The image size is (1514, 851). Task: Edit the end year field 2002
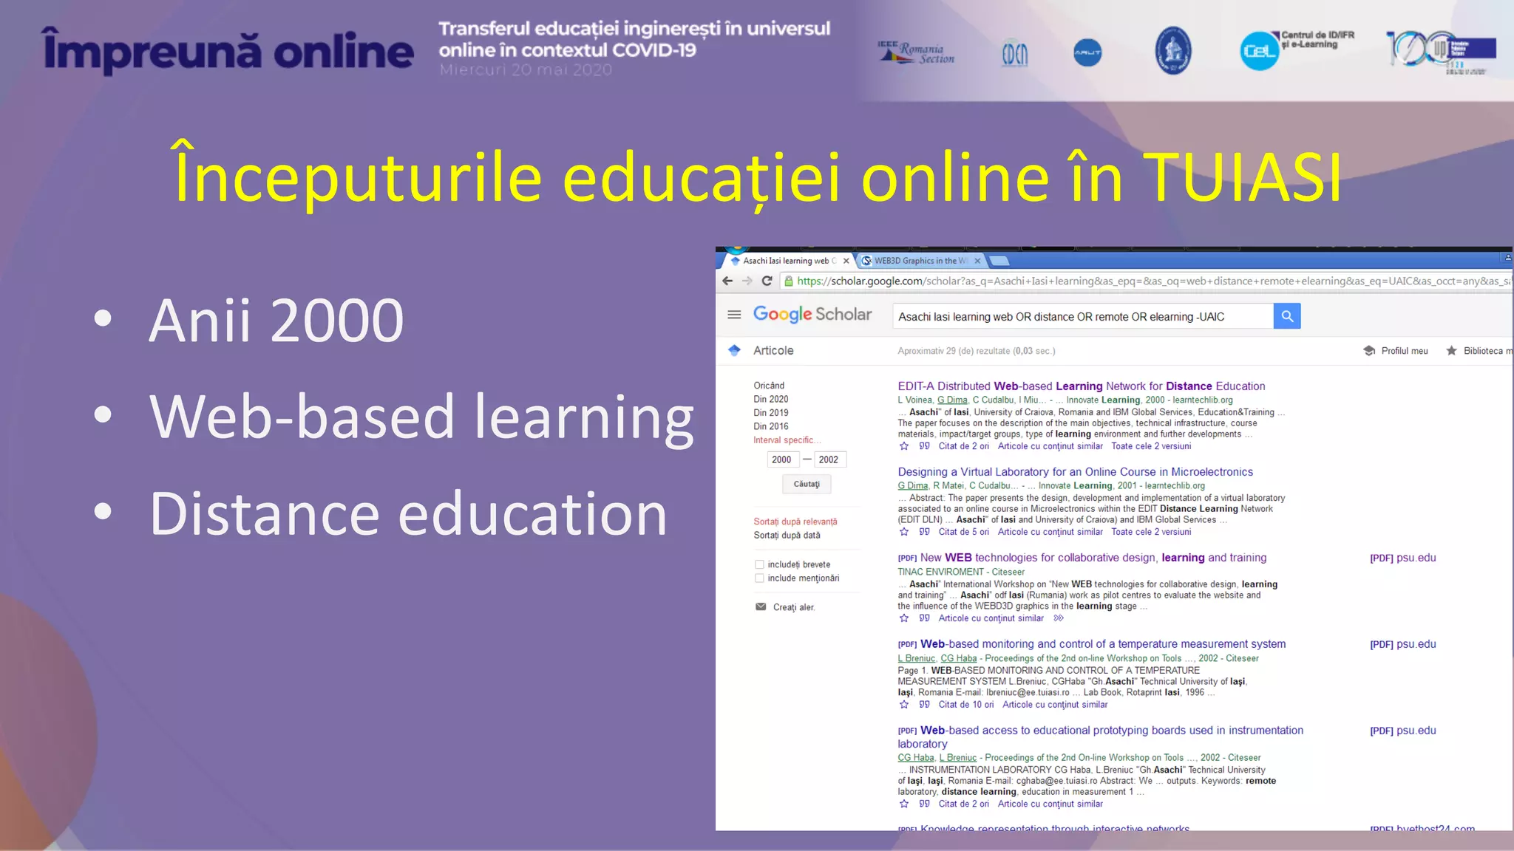pos(829,459)
